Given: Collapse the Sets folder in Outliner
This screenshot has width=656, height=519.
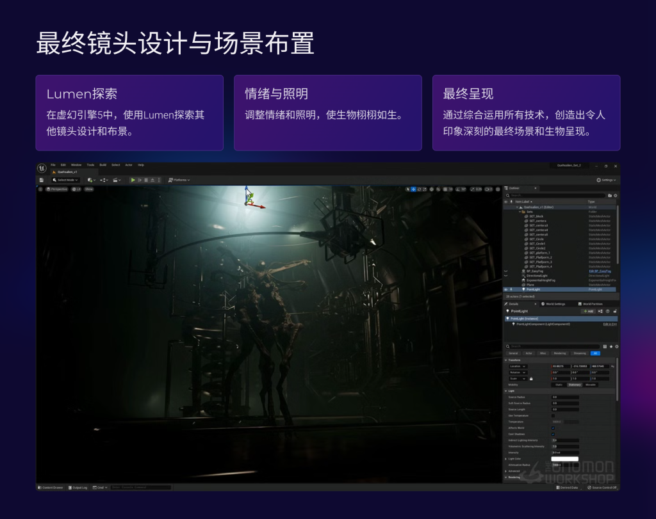Looking at the screenshot, I should tap(520, 212).
